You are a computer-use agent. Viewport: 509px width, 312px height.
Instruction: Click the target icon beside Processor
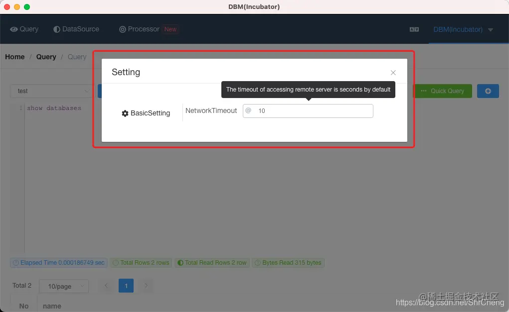point(122,29)
